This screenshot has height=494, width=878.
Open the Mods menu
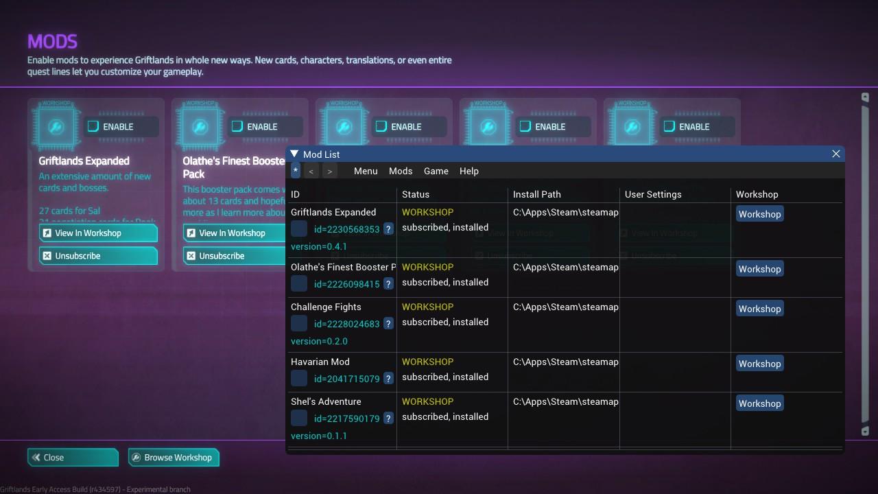point(401,171)
